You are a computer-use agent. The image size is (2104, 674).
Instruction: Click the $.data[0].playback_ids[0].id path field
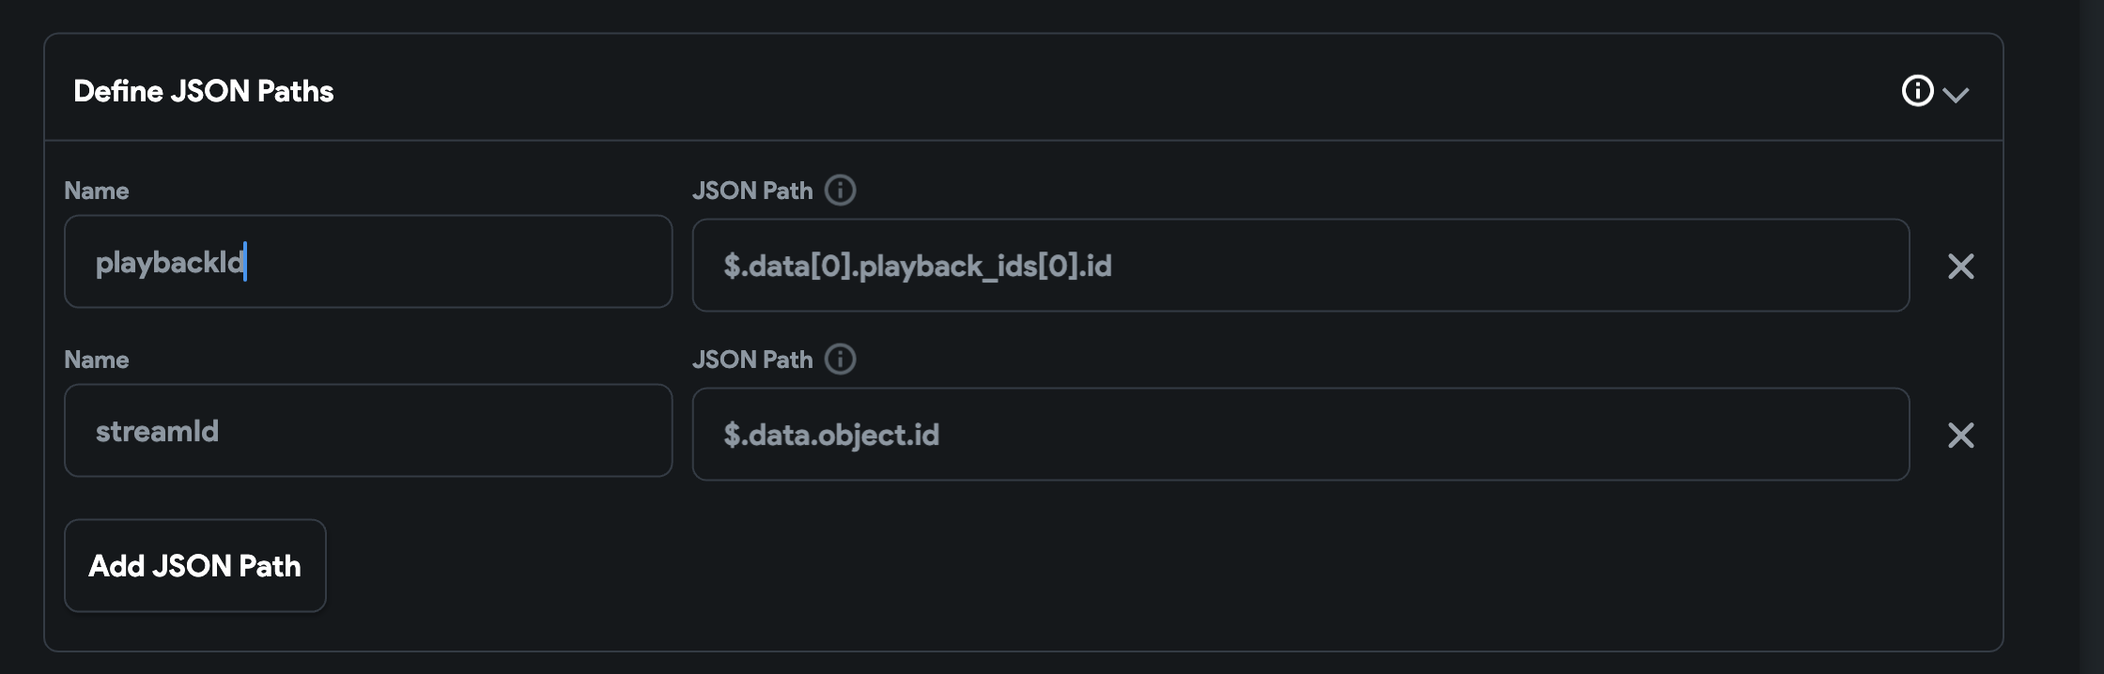point(1301,266)
